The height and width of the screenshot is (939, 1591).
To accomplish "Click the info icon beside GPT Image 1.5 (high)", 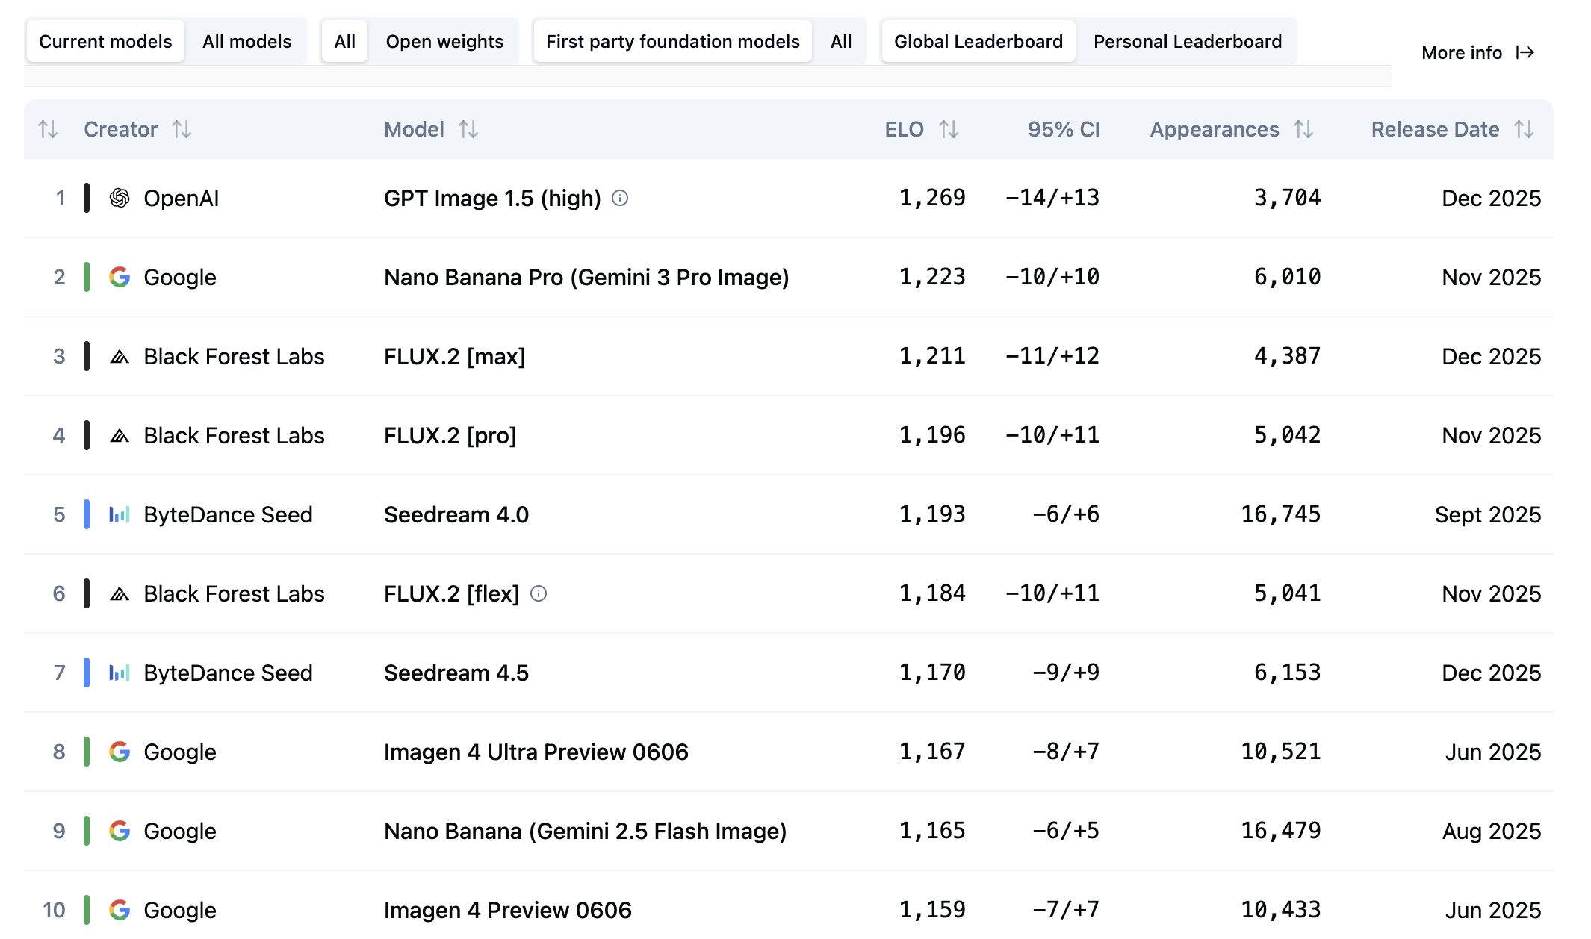I will coord(620,198).
